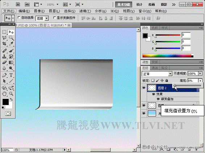
Task: Select the History Brush tool
Action: 11,56
